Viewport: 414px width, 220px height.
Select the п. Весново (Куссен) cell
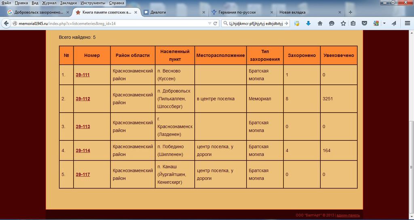(175, 75)
